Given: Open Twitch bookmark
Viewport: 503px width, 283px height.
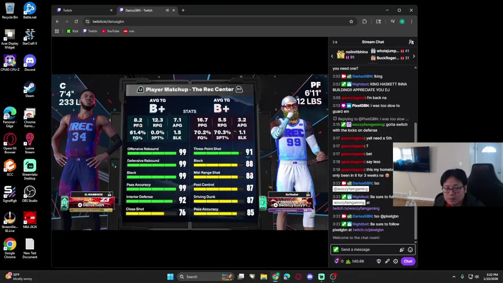Looking at the screenshot, I should (90, 31).
